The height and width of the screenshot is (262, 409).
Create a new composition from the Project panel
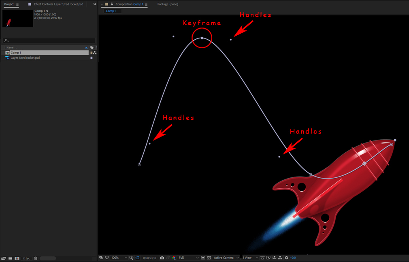pos(17,258)
